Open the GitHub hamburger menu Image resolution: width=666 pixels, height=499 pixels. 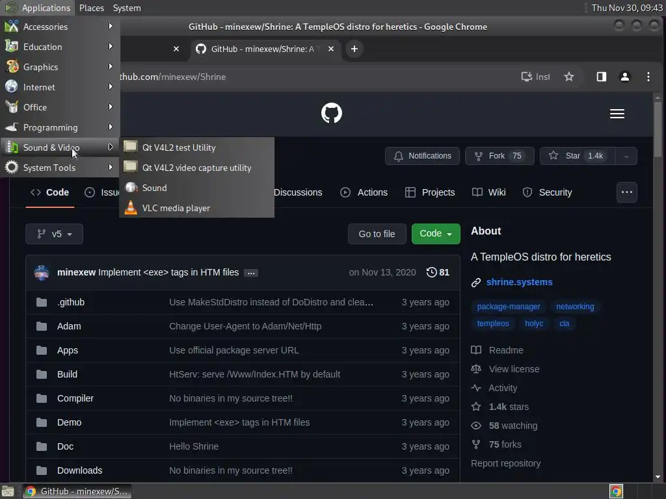click(x=617, y=114)
